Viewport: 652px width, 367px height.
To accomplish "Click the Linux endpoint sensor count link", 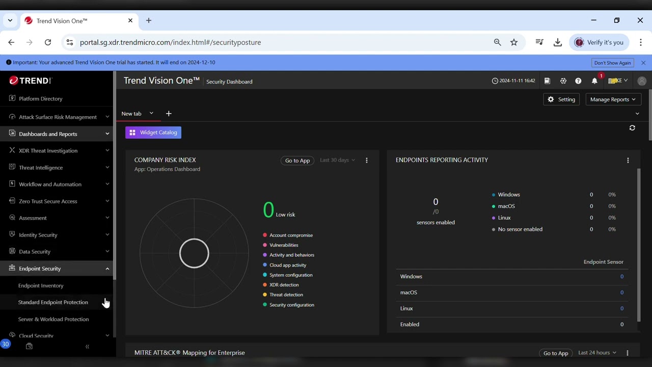I will click(x=621, y=308).
